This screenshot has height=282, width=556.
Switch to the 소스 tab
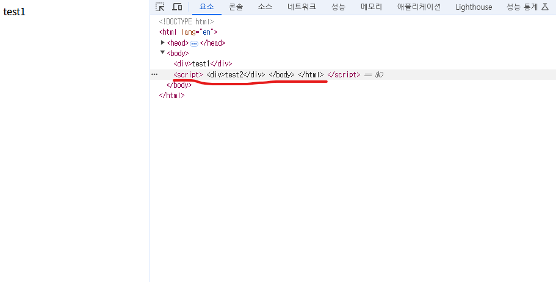(265, 7)
